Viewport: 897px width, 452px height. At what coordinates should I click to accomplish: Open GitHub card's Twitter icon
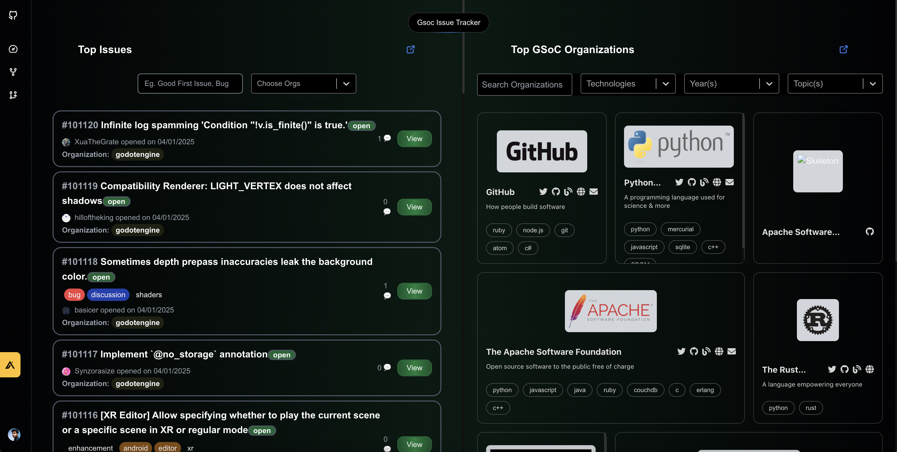click(x=543, y=192)
